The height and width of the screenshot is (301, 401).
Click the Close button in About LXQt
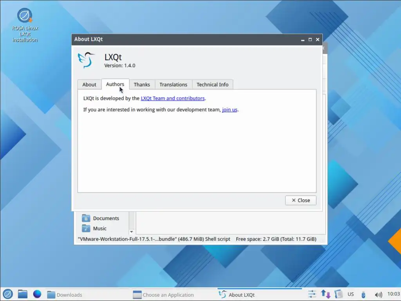click(x=301, y=200)
